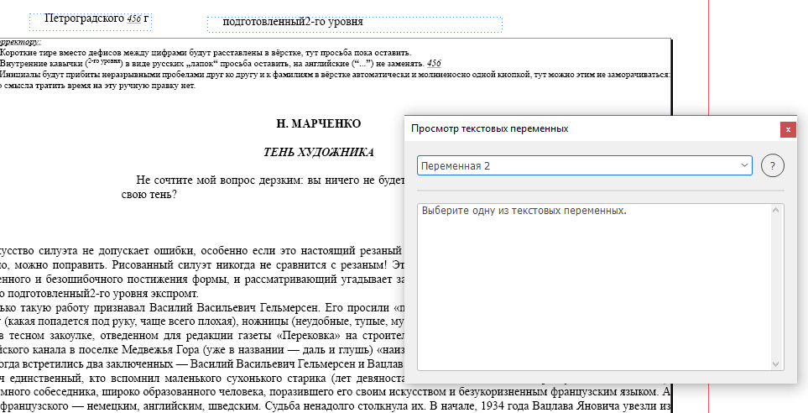Screen dimensions: 808x413
Task: Click the line starting 'Короткие тире вместо дефисов'
Action: 206,53
